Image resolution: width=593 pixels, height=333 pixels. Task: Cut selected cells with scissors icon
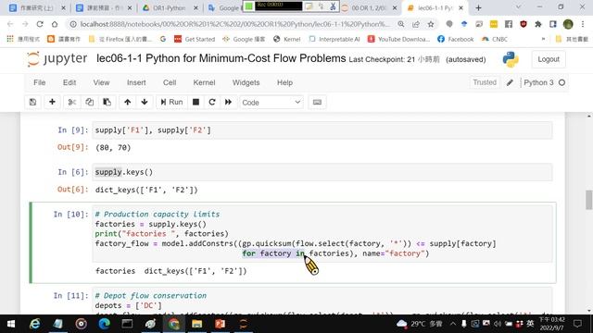72,102
